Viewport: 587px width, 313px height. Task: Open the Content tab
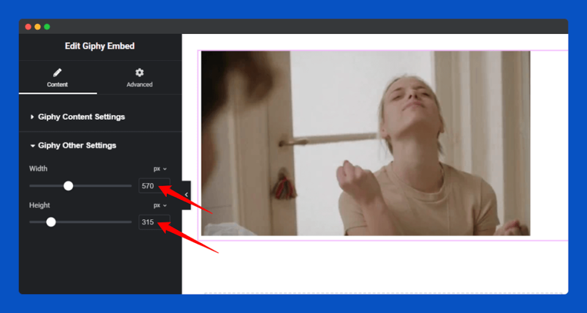(58, 77)
